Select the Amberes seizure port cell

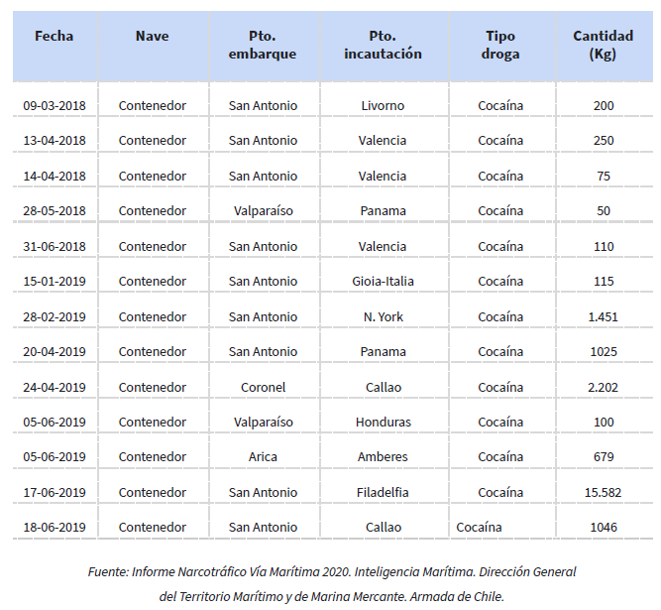click(x=383, y=456)
